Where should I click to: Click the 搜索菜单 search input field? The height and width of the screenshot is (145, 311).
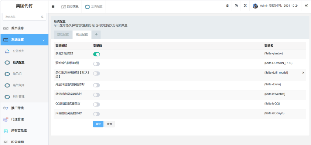pos(22,17)
